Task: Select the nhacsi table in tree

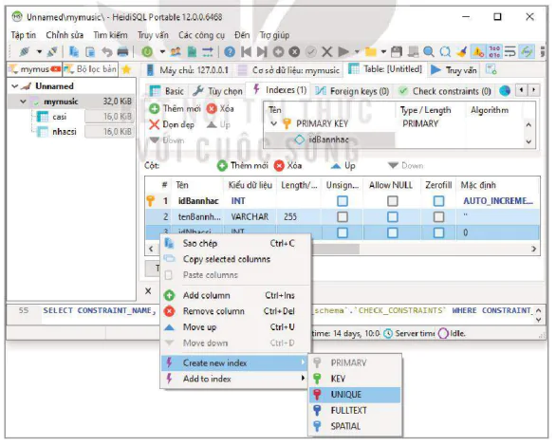Action: (65, 132)
